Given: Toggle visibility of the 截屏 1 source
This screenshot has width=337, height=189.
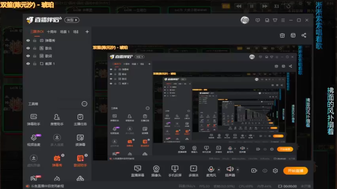Looking at the screenshot, I should [28, 64].
